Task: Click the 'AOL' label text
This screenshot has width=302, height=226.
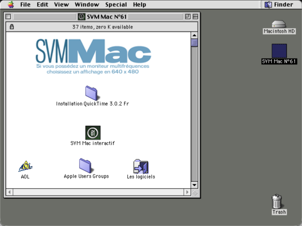Action: (x=25, y=177)
